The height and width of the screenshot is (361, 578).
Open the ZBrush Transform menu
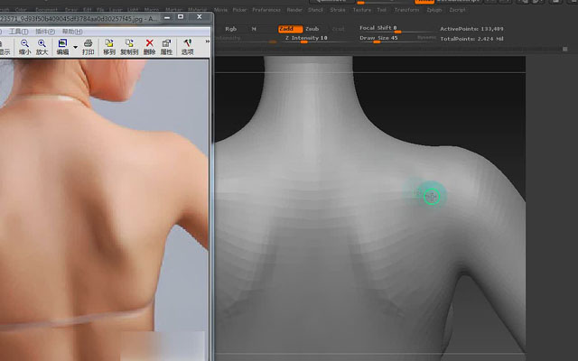[407, 10]
